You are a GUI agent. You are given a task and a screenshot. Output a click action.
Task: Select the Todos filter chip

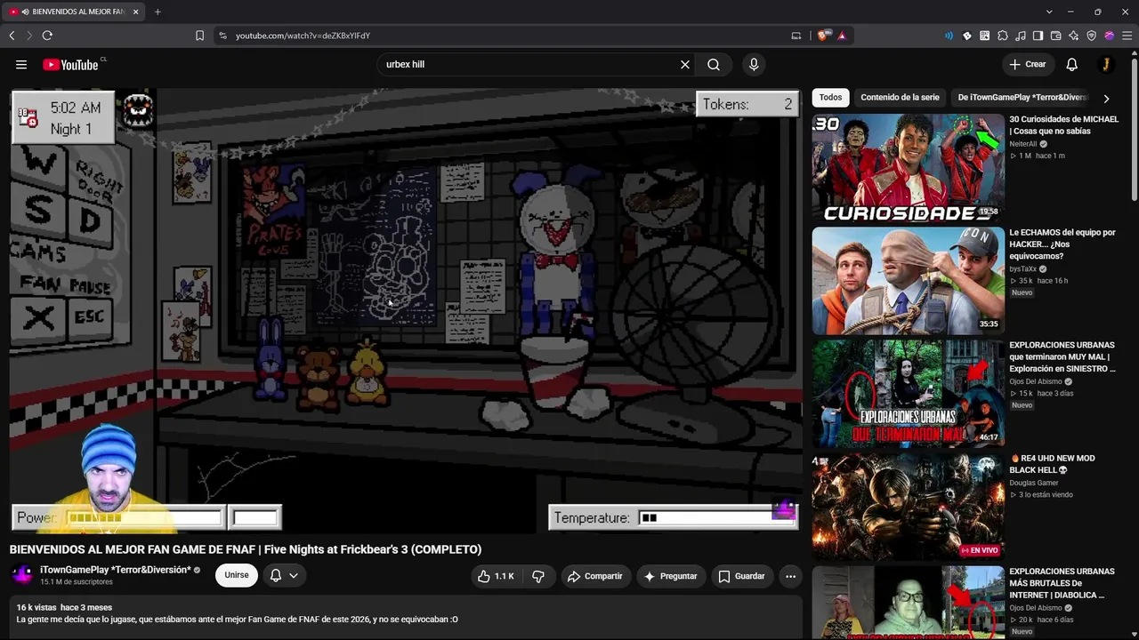tap(830, 98)
